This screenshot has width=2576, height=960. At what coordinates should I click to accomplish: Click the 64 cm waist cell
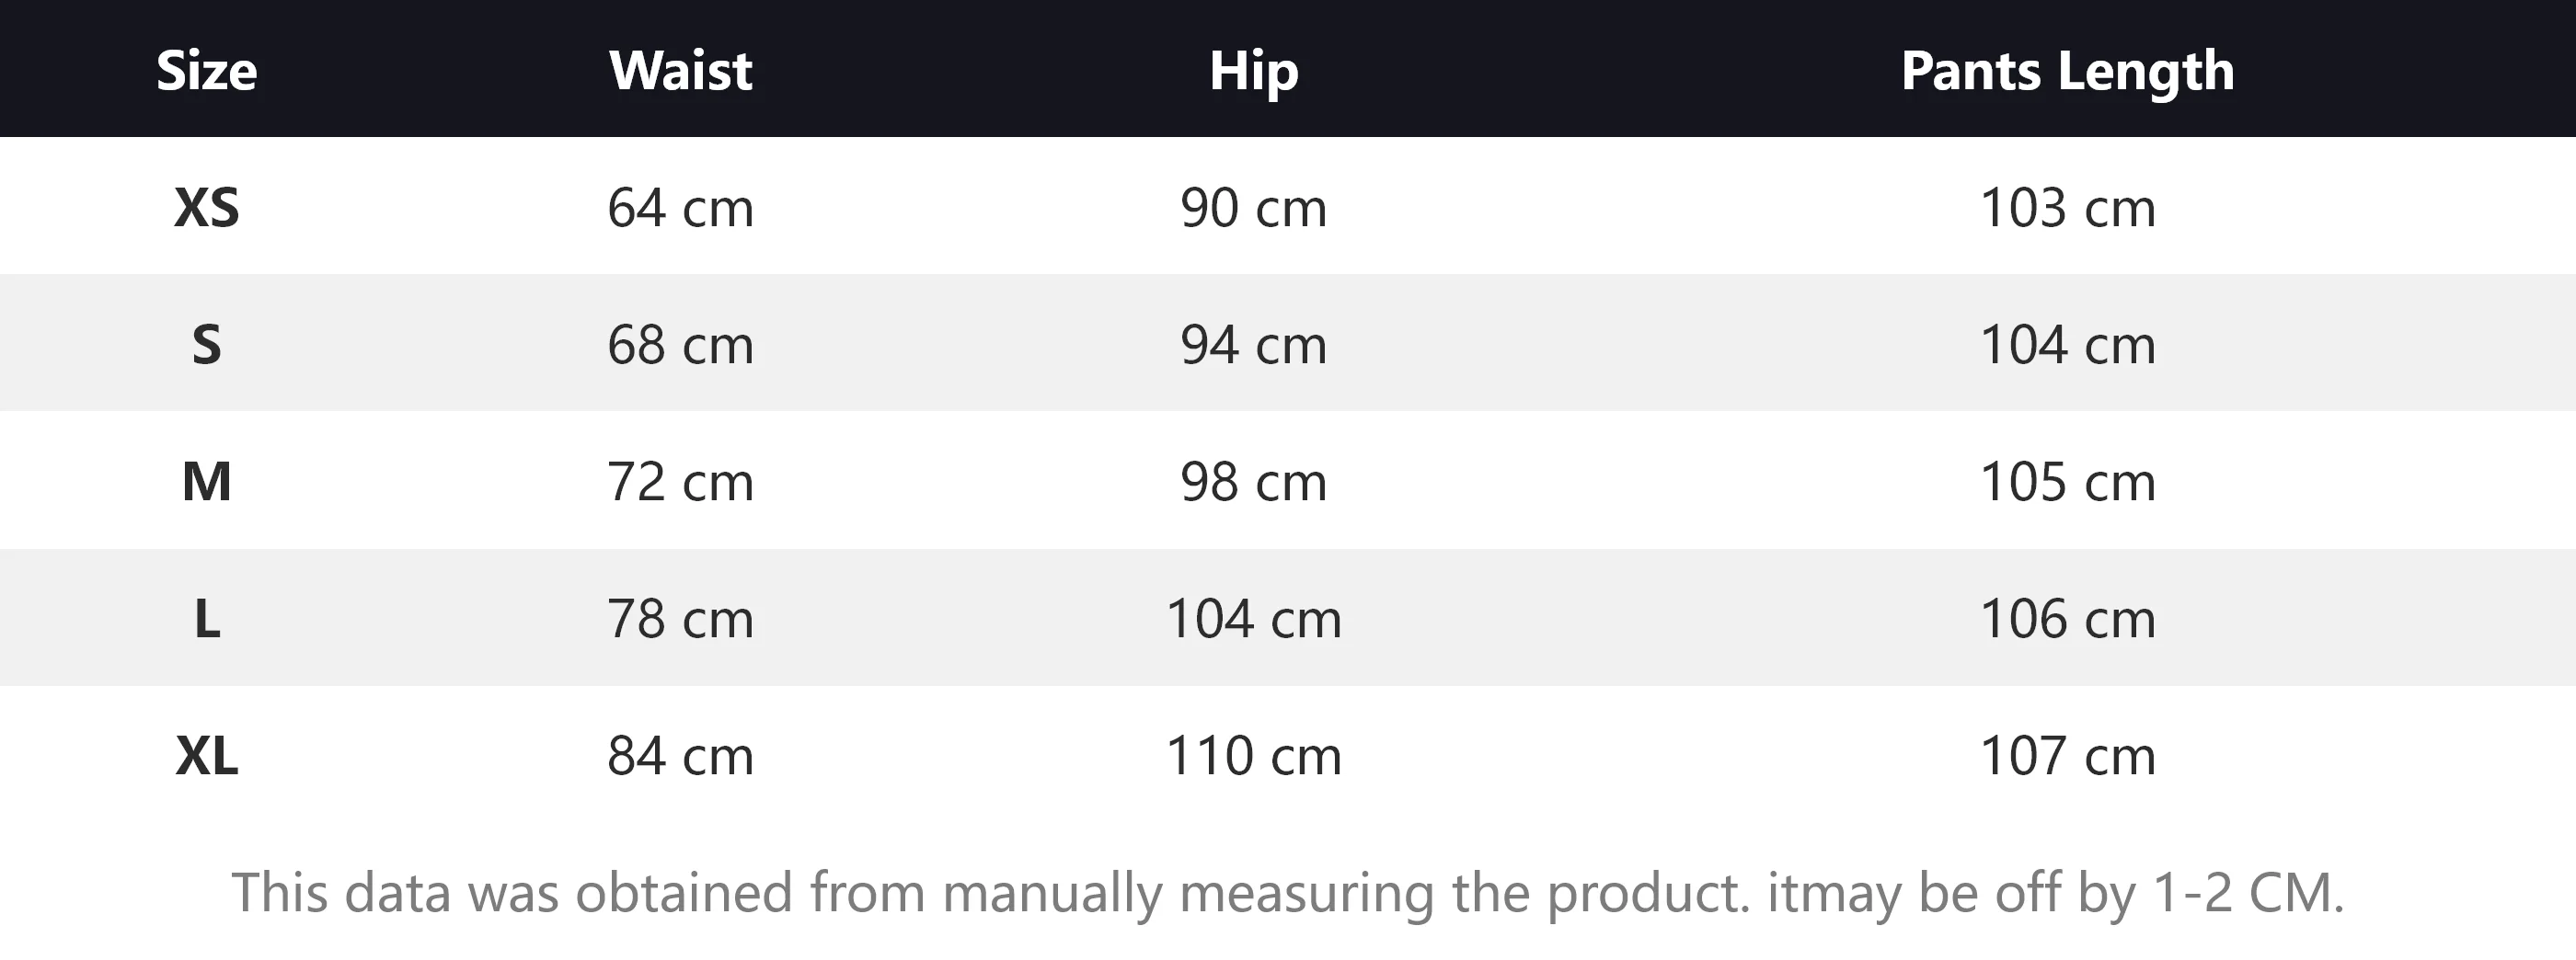pyautogui.click(x=680, y=208)
